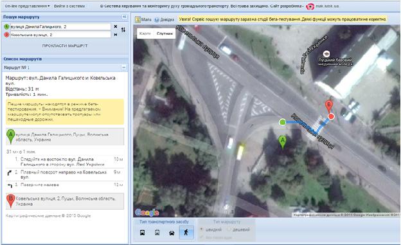Switch to the Карта map view

[x=145, y=33]
